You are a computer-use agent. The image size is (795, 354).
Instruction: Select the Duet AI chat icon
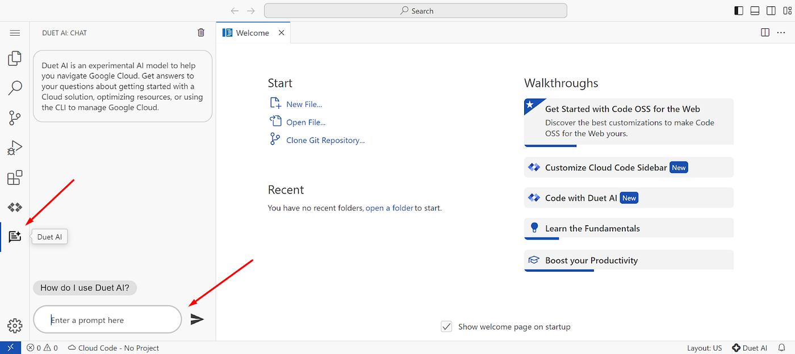15,237
